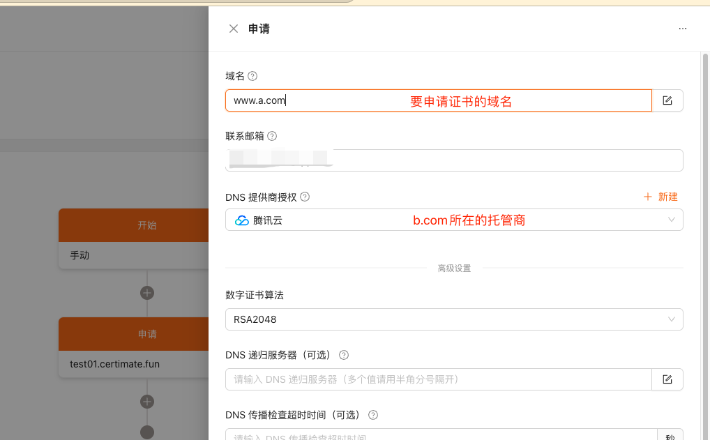Screen dimensions: 710x440
Task: Expand the 腾讯云 DNS provider dropdown
Action: (x=454, y=220)
